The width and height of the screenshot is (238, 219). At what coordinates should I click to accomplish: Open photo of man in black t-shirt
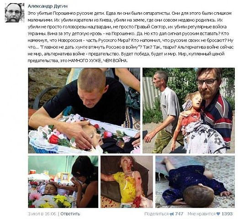(84, 110)
